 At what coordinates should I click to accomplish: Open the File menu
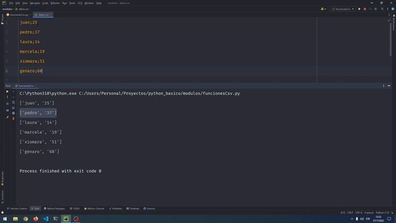[x=11, y=3]
